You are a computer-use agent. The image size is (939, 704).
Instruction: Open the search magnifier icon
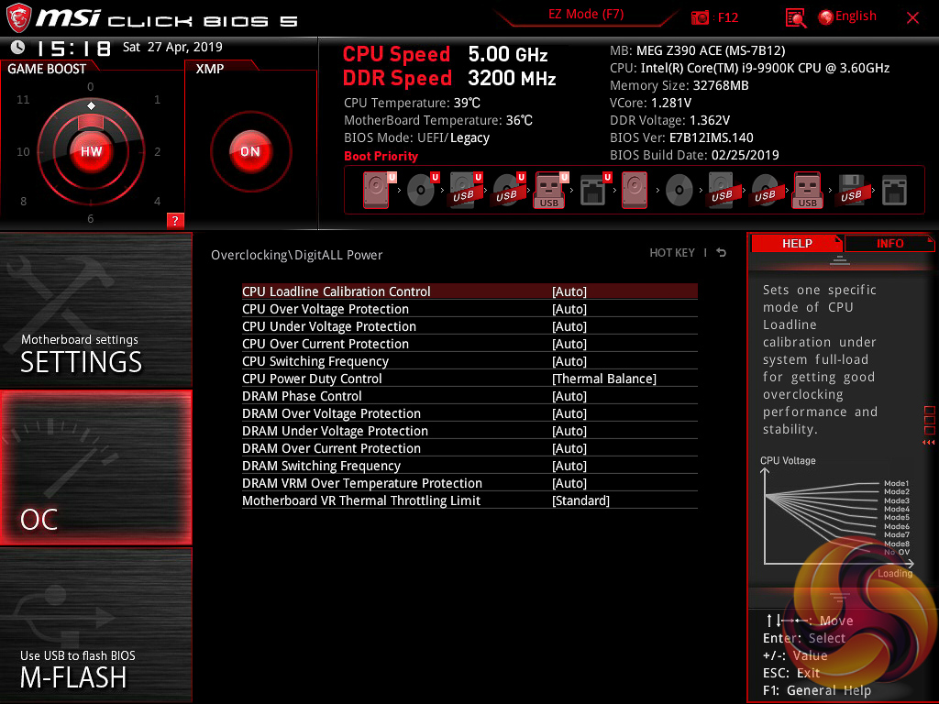795,18
